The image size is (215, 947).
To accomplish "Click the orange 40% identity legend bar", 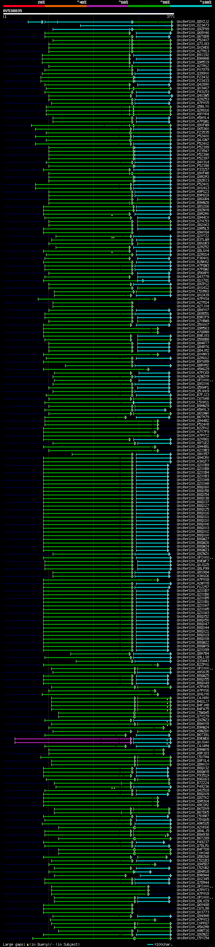I will click(x=66, y=6).
